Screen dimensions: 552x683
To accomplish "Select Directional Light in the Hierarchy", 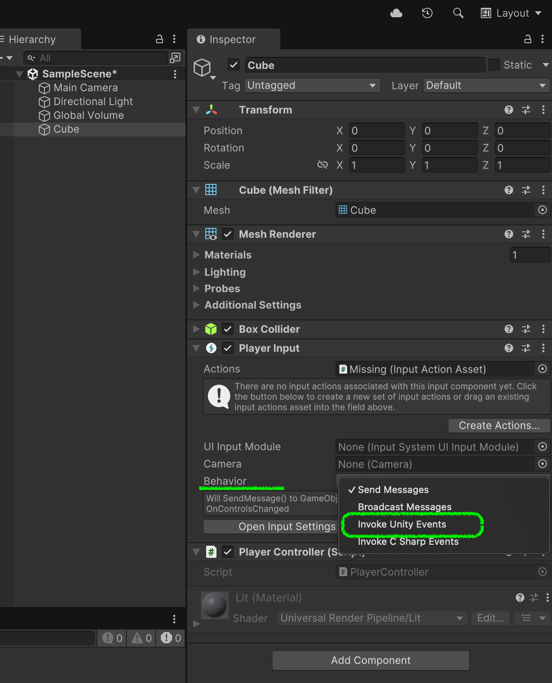I will tap(93, 101).
